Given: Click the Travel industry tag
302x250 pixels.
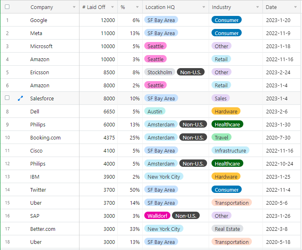Looking at the screenshot, I should [221, 137].
